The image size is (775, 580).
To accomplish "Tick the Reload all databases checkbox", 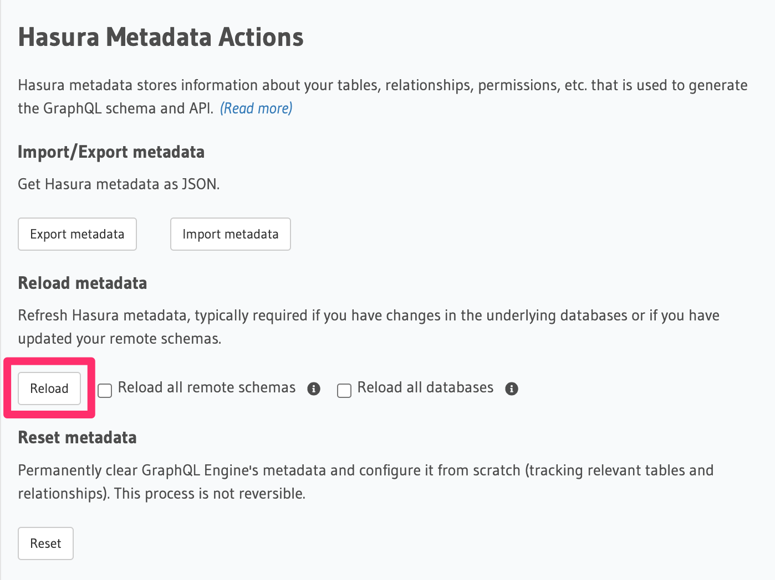I will tap(344, 390).
